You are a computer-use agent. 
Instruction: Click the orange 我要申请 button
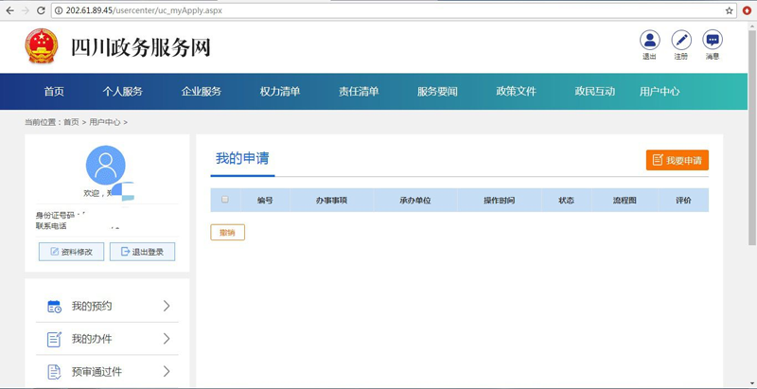(x=677, y=160)
